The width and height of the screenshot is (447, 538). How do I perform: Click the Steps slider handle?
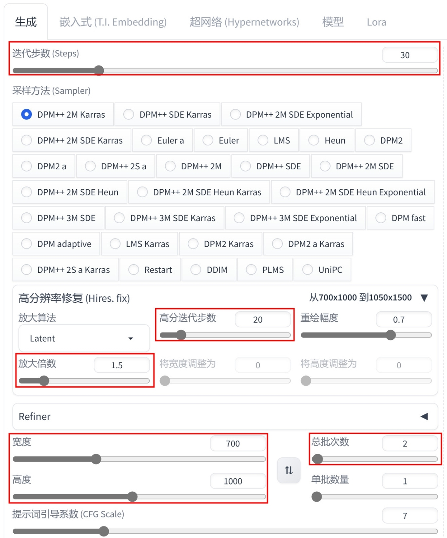tap(99, 70)
